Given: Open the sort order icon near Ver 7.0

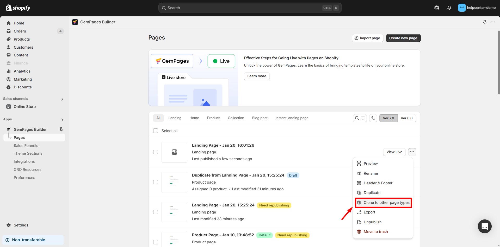Looking at the screenshot, I should tap(373, 118).
